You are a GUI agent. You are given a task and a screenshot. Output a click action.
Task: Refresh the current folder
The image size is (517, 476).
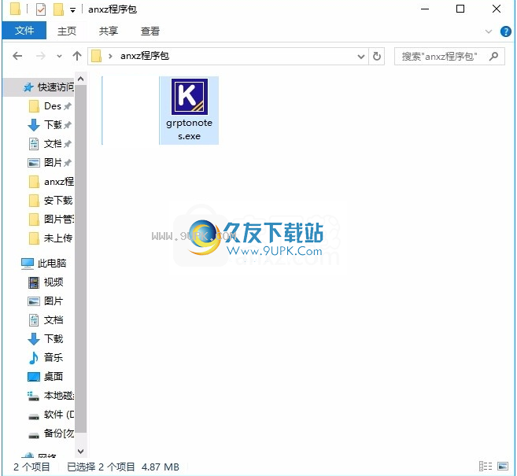pyautogui.click(x=377, y=57)
